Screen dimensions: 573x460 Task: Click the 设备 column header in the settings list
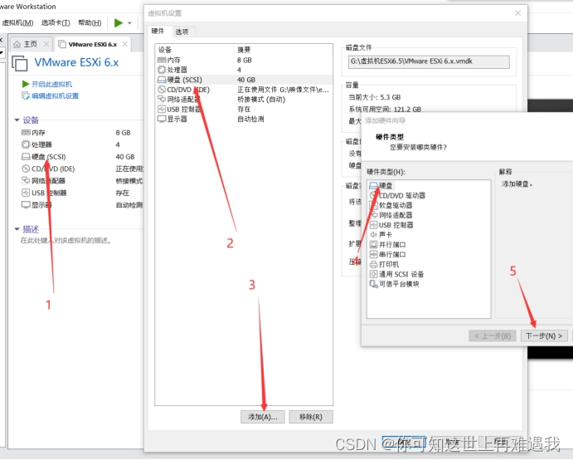coord(195,50)
